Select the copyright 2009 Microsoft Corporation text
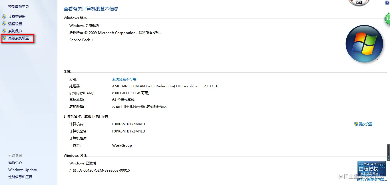 point(116,33)
